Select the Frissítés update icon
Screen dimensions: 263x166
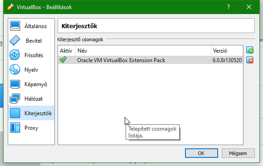pyautogui.click(x=15, y=55)
